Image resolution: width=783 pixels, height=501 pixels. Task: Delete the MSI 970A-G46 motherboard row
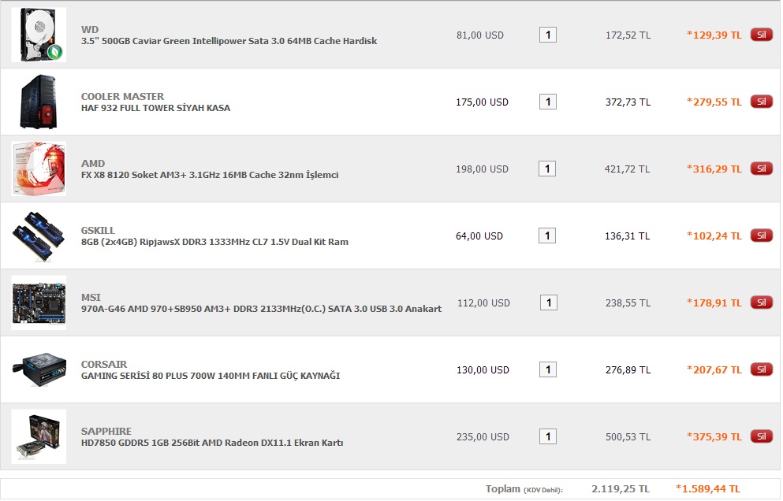(x=761, y=302)
